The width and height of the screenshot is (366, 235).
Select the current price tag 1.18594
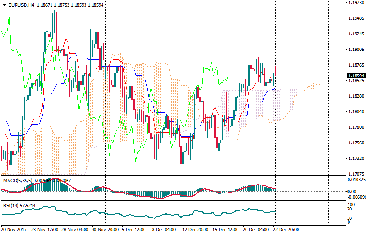point(355,76)
